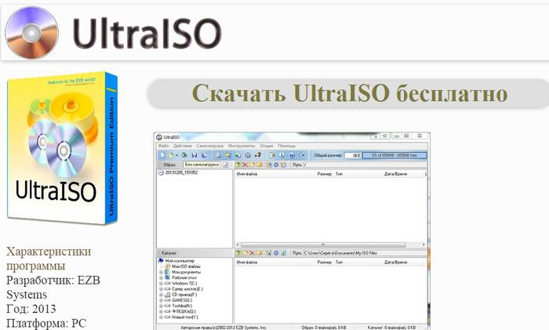
Task: Click the Information toolbar icon
Action: point(282,155)
